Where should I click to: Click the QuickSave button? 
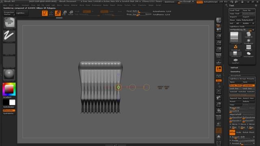[x=169, y=2]
